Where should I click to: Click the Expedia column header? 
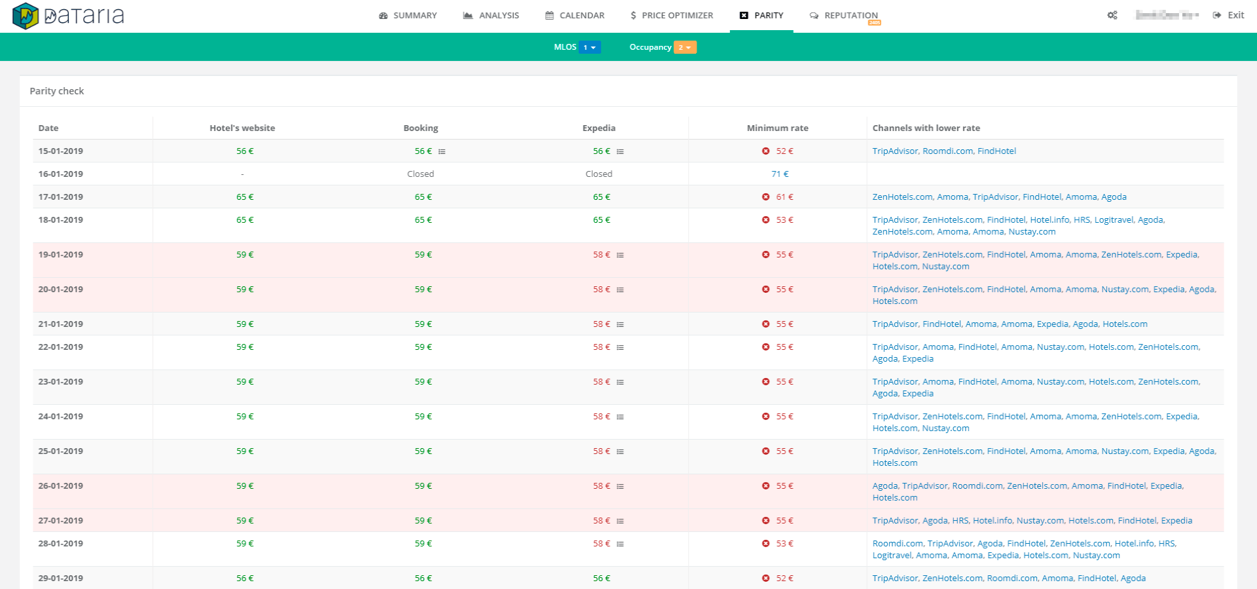click(599, 128)
